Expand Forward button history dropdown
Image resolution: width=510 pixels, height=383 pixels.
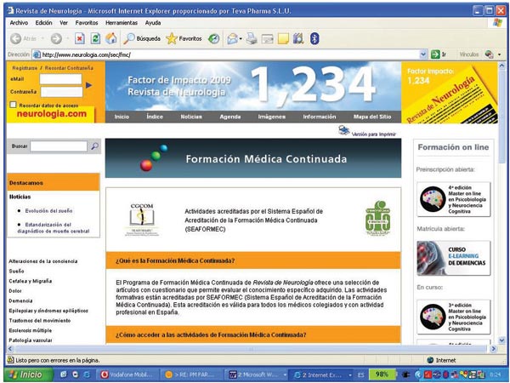[x=68, y=39]
